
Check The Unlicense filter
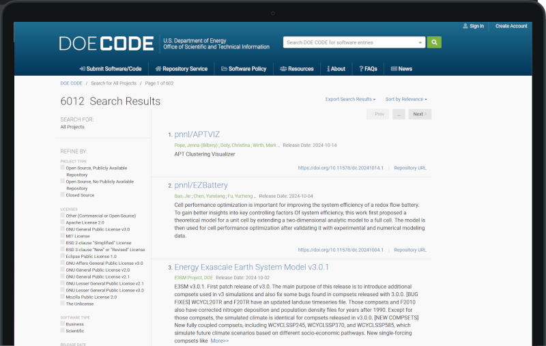point(63,304)
